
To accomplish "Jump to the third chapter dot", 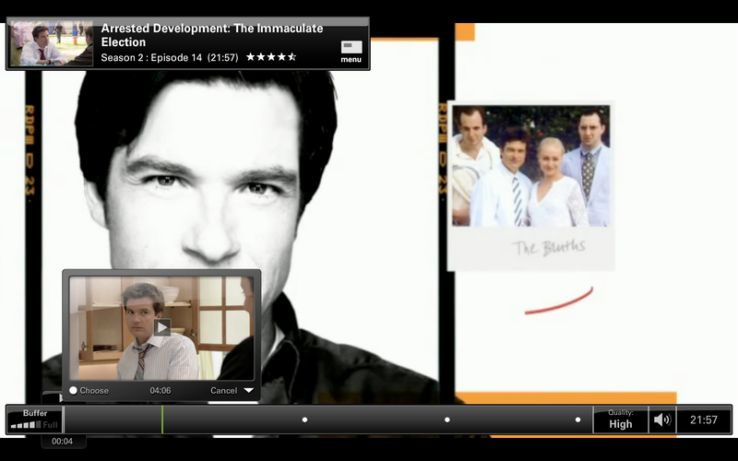I will point(578,420).
